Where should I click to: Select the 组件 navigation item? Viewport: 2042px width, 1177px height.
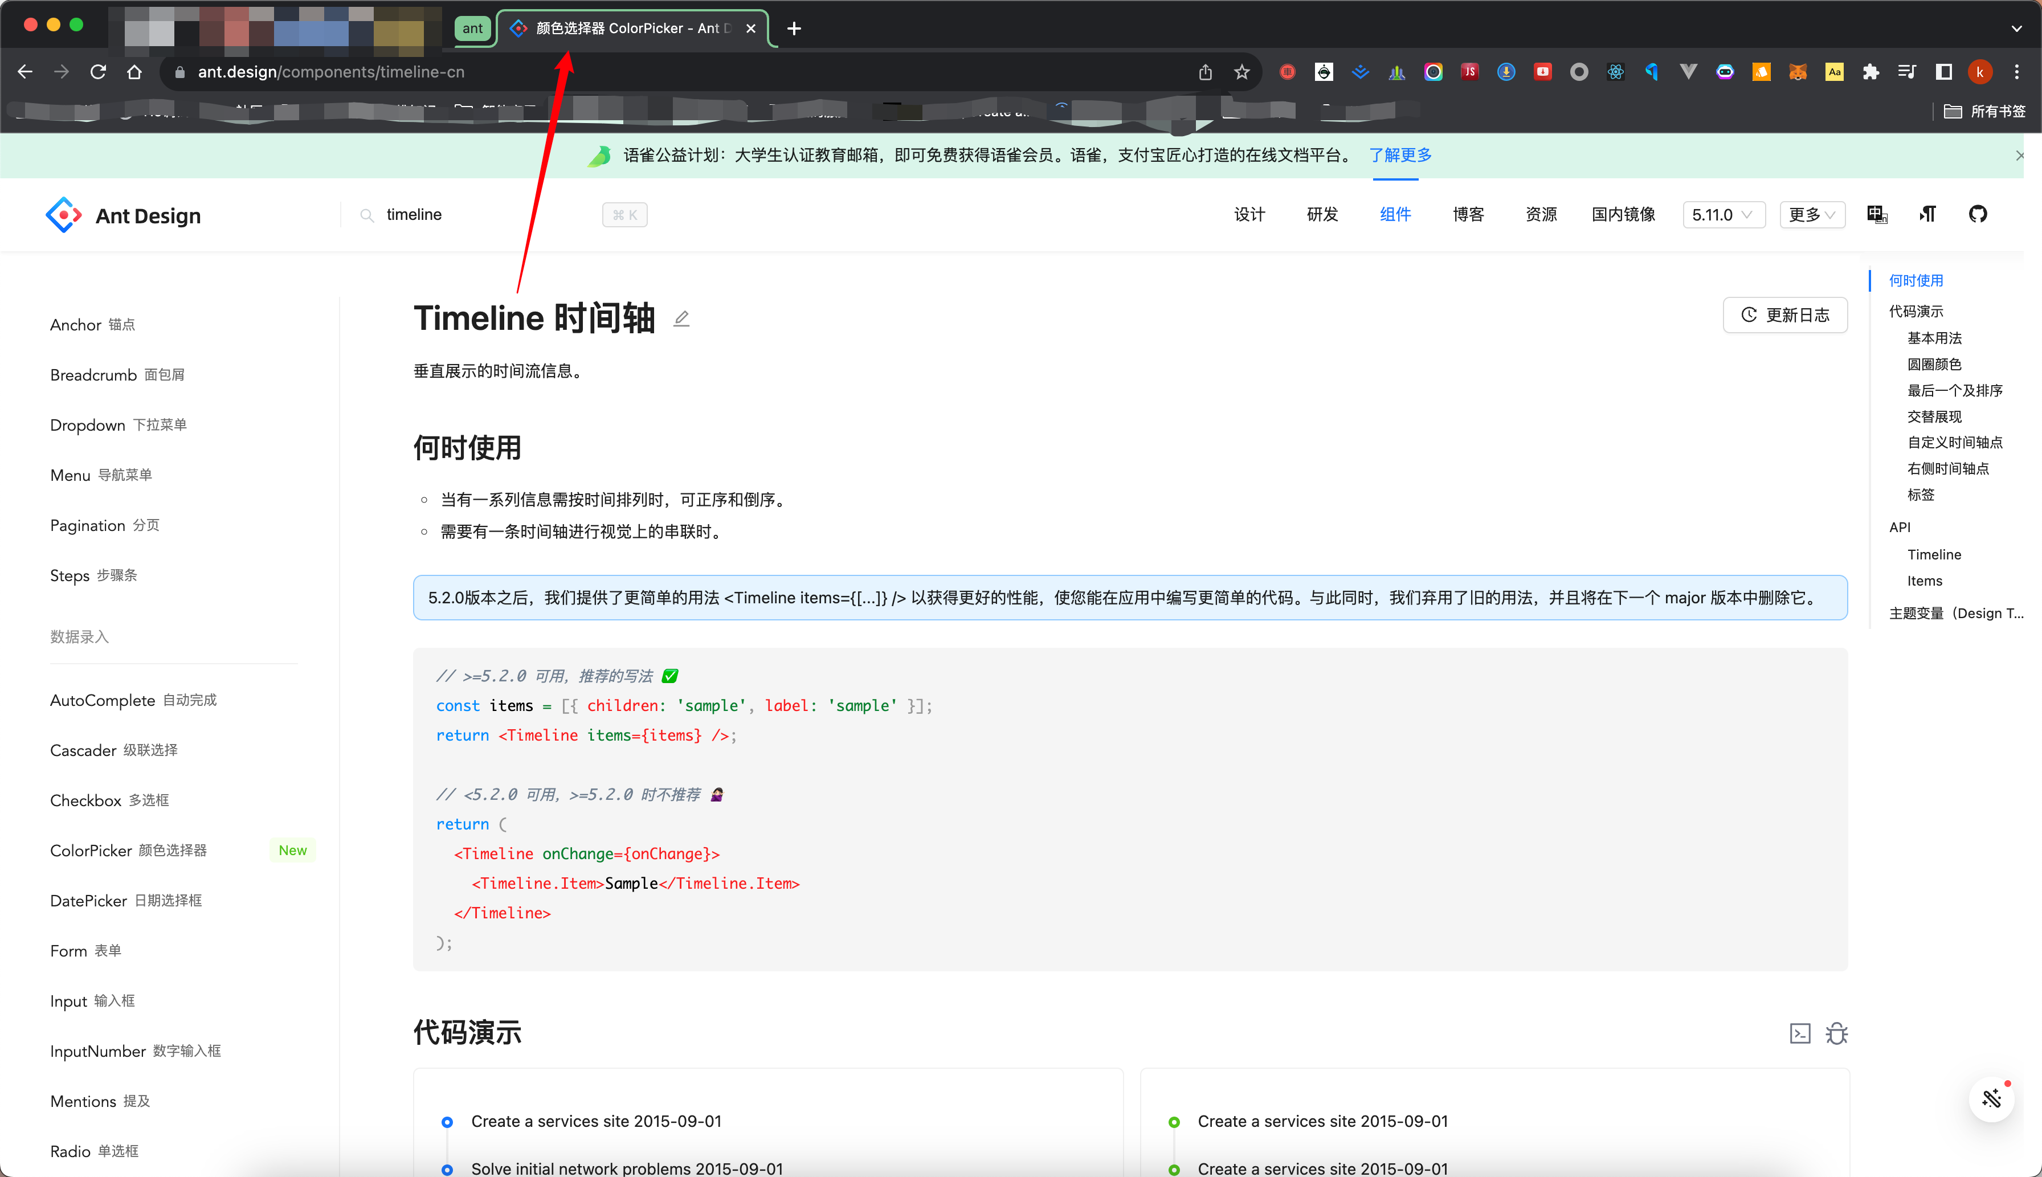[x=1395, y=214]
